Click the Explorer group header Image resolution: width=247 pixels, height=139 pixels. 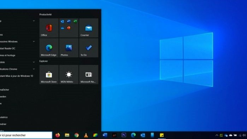43,61
